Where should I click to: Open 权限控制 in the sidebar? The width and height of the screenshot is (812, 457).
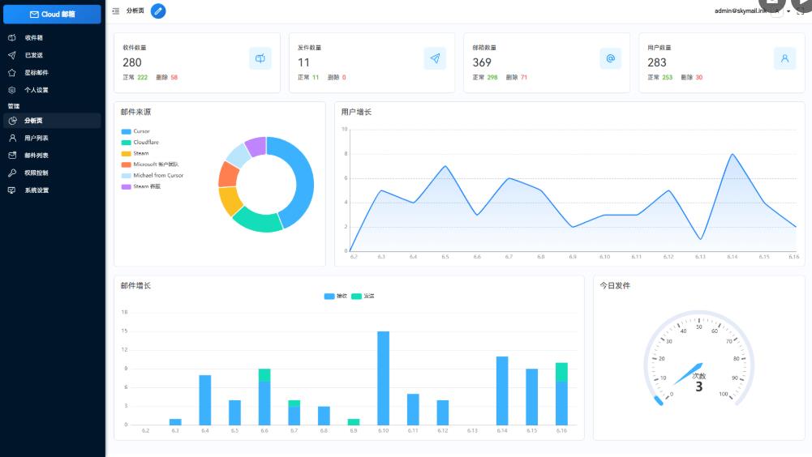[x=36, y=173]
